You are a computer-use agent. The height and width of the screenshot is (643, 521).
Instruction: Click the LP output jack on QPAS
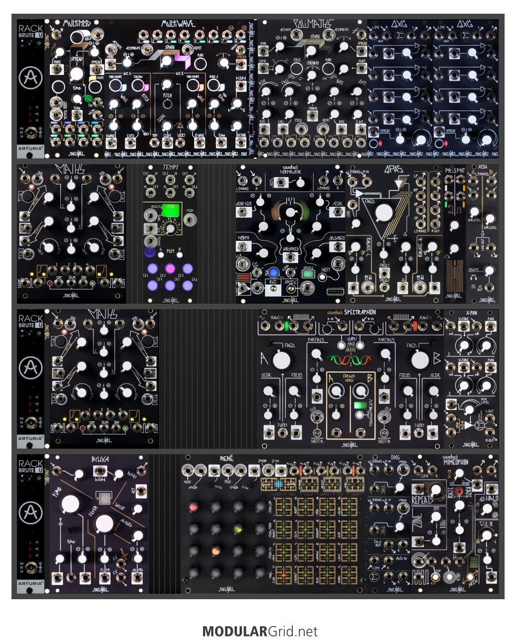(x=420, y=181)
